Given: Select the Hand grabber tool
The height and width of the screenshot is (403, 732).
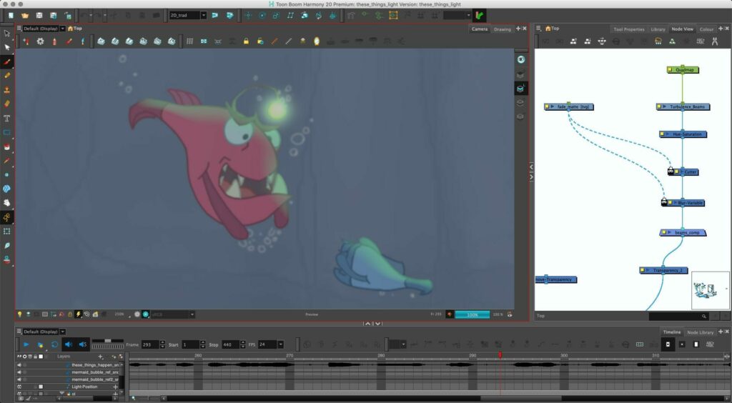Looking at the screenshot, I should pyautogui.click(x=6, y=202).
